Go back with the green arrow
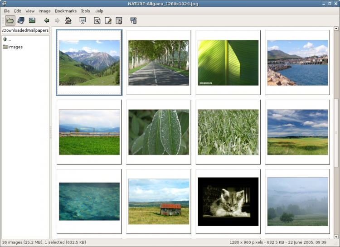The height and width of the screenshot is (247, 340). (x=46, y=20)
